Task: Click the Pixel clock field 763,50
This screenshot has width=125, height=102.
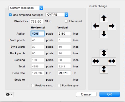Action: [x=36, y=21]
